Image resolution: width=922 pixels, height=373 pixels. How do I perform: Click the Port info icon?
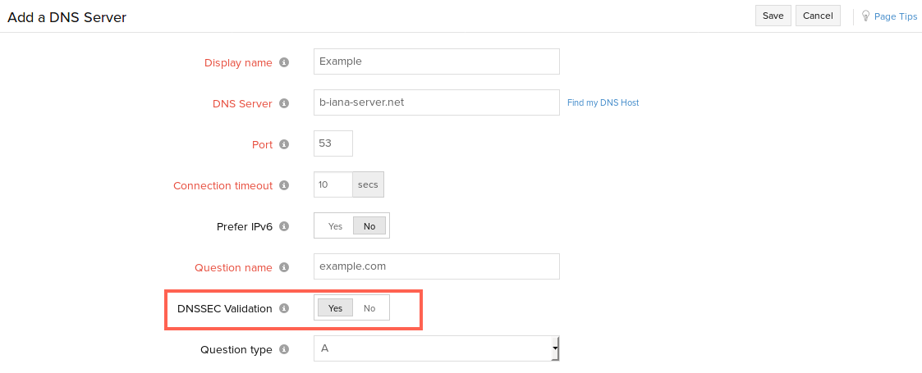(x=284, y=144)
